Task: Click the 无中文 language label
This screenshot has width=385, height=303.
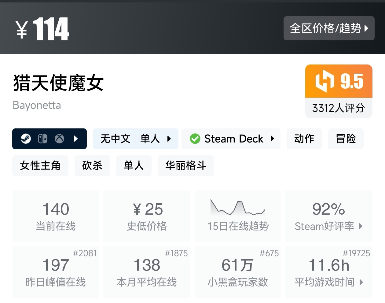Action: [x=115, y=139]
